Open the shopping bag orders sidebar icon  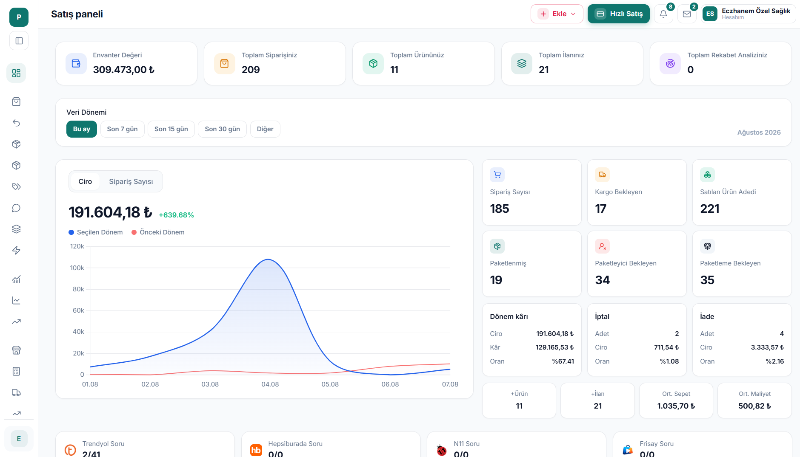coord(16,102)
